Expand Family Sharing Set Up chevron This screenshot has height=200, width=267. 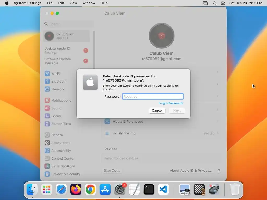coord(218,133)
